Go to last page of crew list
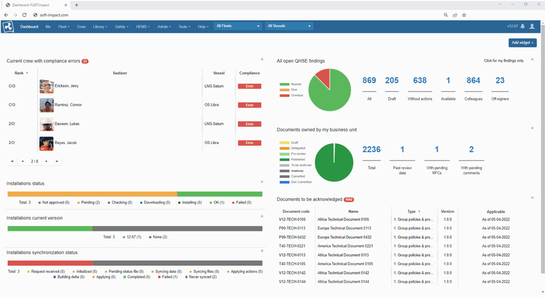This screenshot has height=298, width=545. coord(57,161)
